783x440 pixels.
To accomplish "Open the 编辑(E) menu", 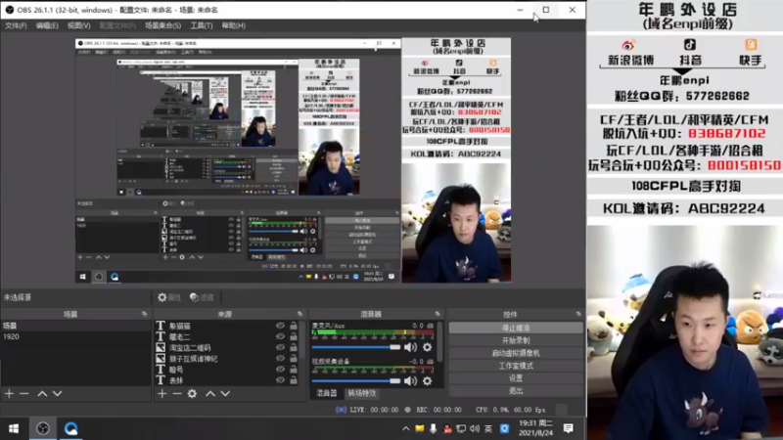I will (x=47, y=25).
